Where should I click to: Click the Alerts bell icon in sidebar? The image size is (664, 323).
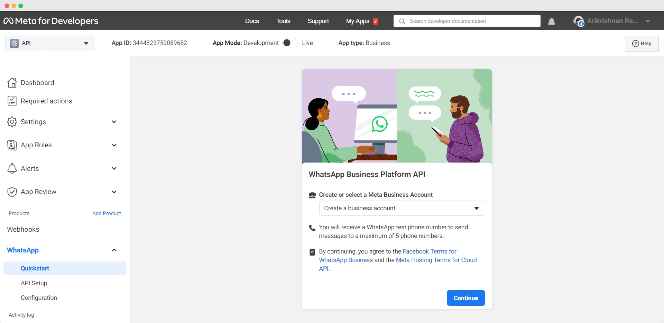point(12,168)
